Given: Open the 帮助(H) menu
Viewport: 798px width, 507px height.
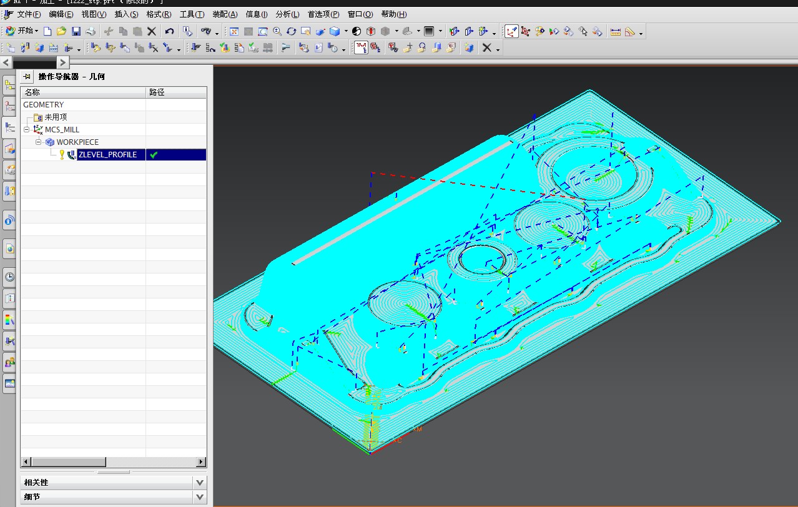Looking at the screenshot, I should click(x=393, y=14).
